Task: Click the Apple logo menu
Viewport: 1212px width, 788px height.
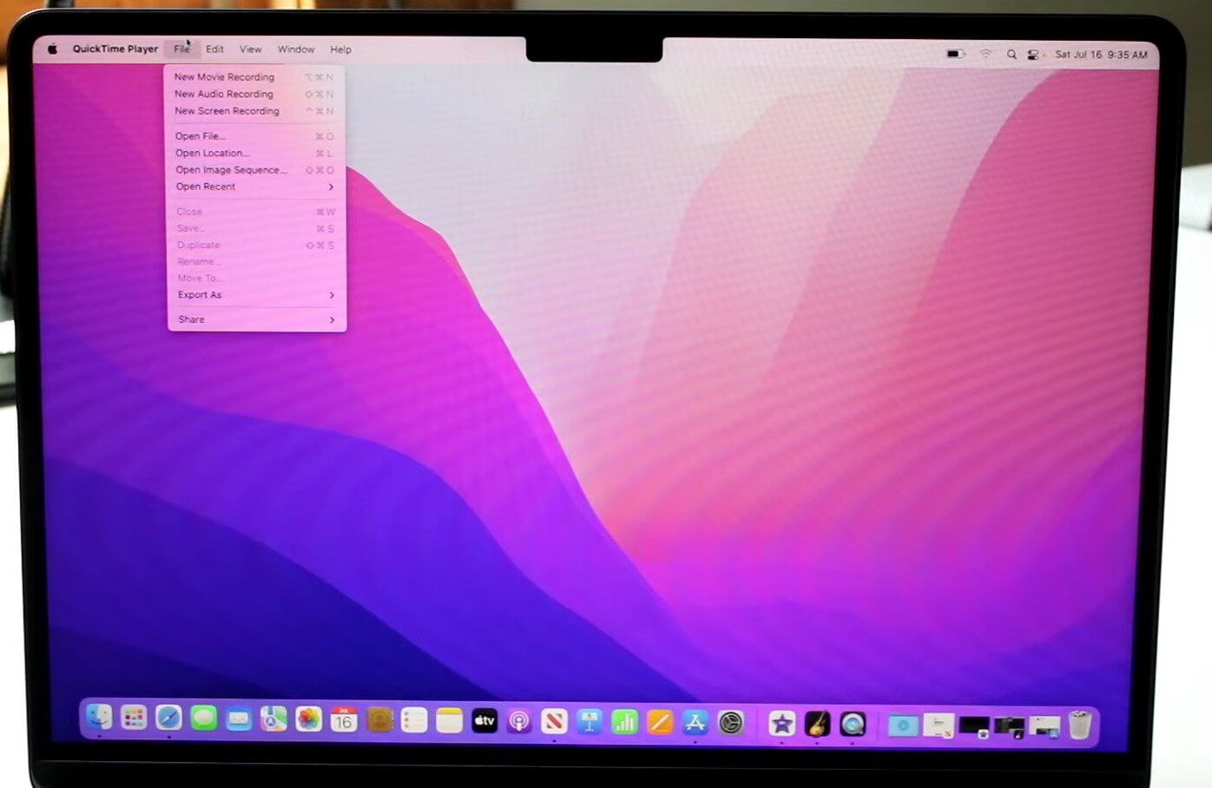Action: coord(52,49)
